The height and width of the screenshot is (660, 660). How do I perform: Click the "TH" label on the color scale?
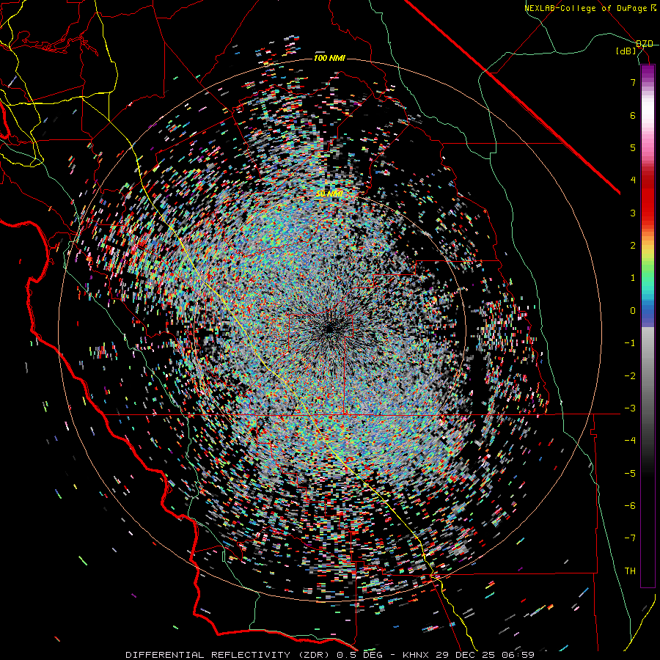[x=630, y=571]
